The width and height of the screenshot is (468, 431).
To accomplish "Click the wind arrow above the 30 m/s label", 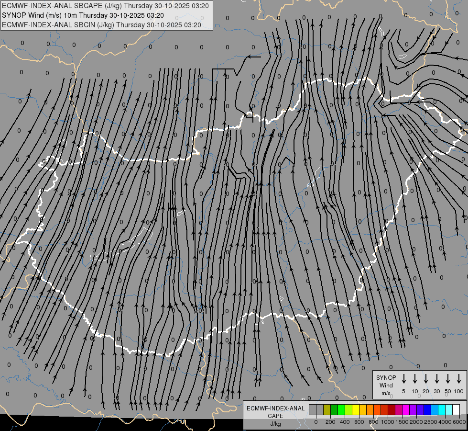I will pyautogui.click(x=436, y=379).
